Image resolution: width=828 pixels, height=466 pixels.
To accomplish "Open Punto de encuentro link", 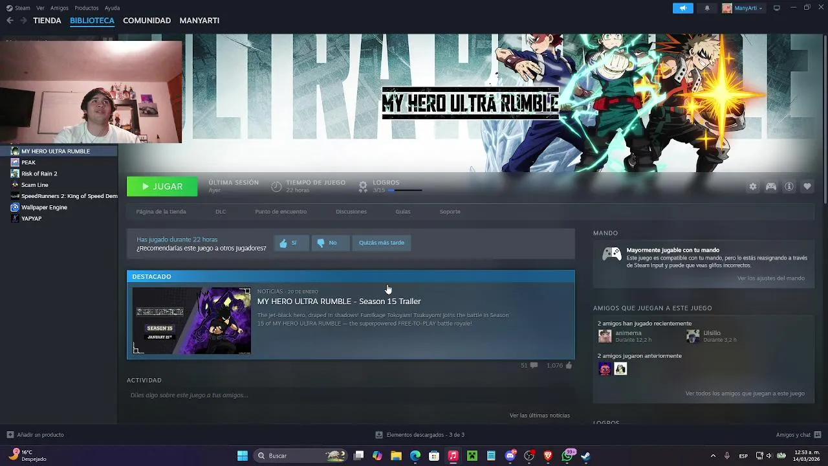I will point(281,212).
